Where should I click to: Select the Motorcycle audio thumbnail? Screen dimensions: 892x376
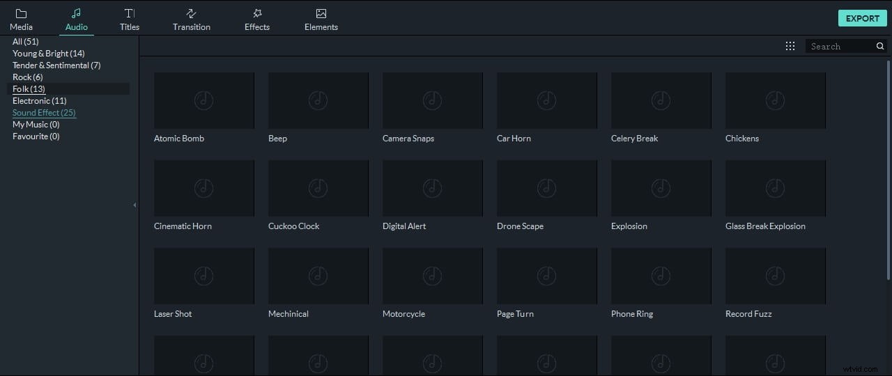(x=433, y=276)
